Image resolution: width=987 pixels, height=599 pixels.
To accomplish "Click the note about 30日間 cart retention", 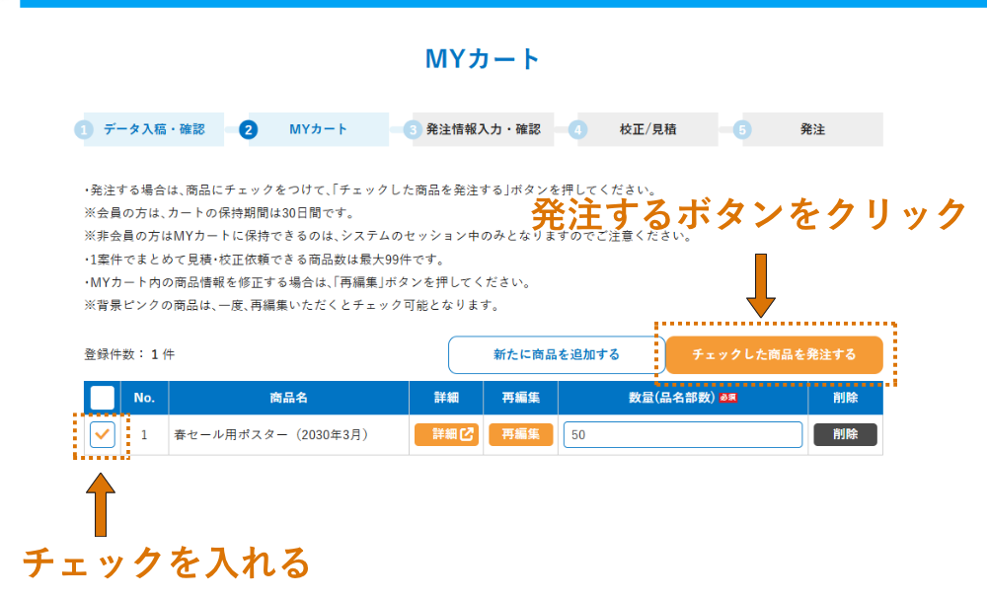I will coord(220,213).
